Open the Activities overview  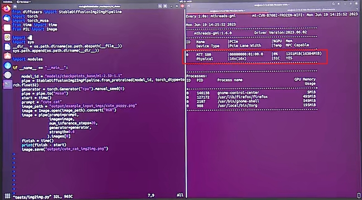pos(8,2)
